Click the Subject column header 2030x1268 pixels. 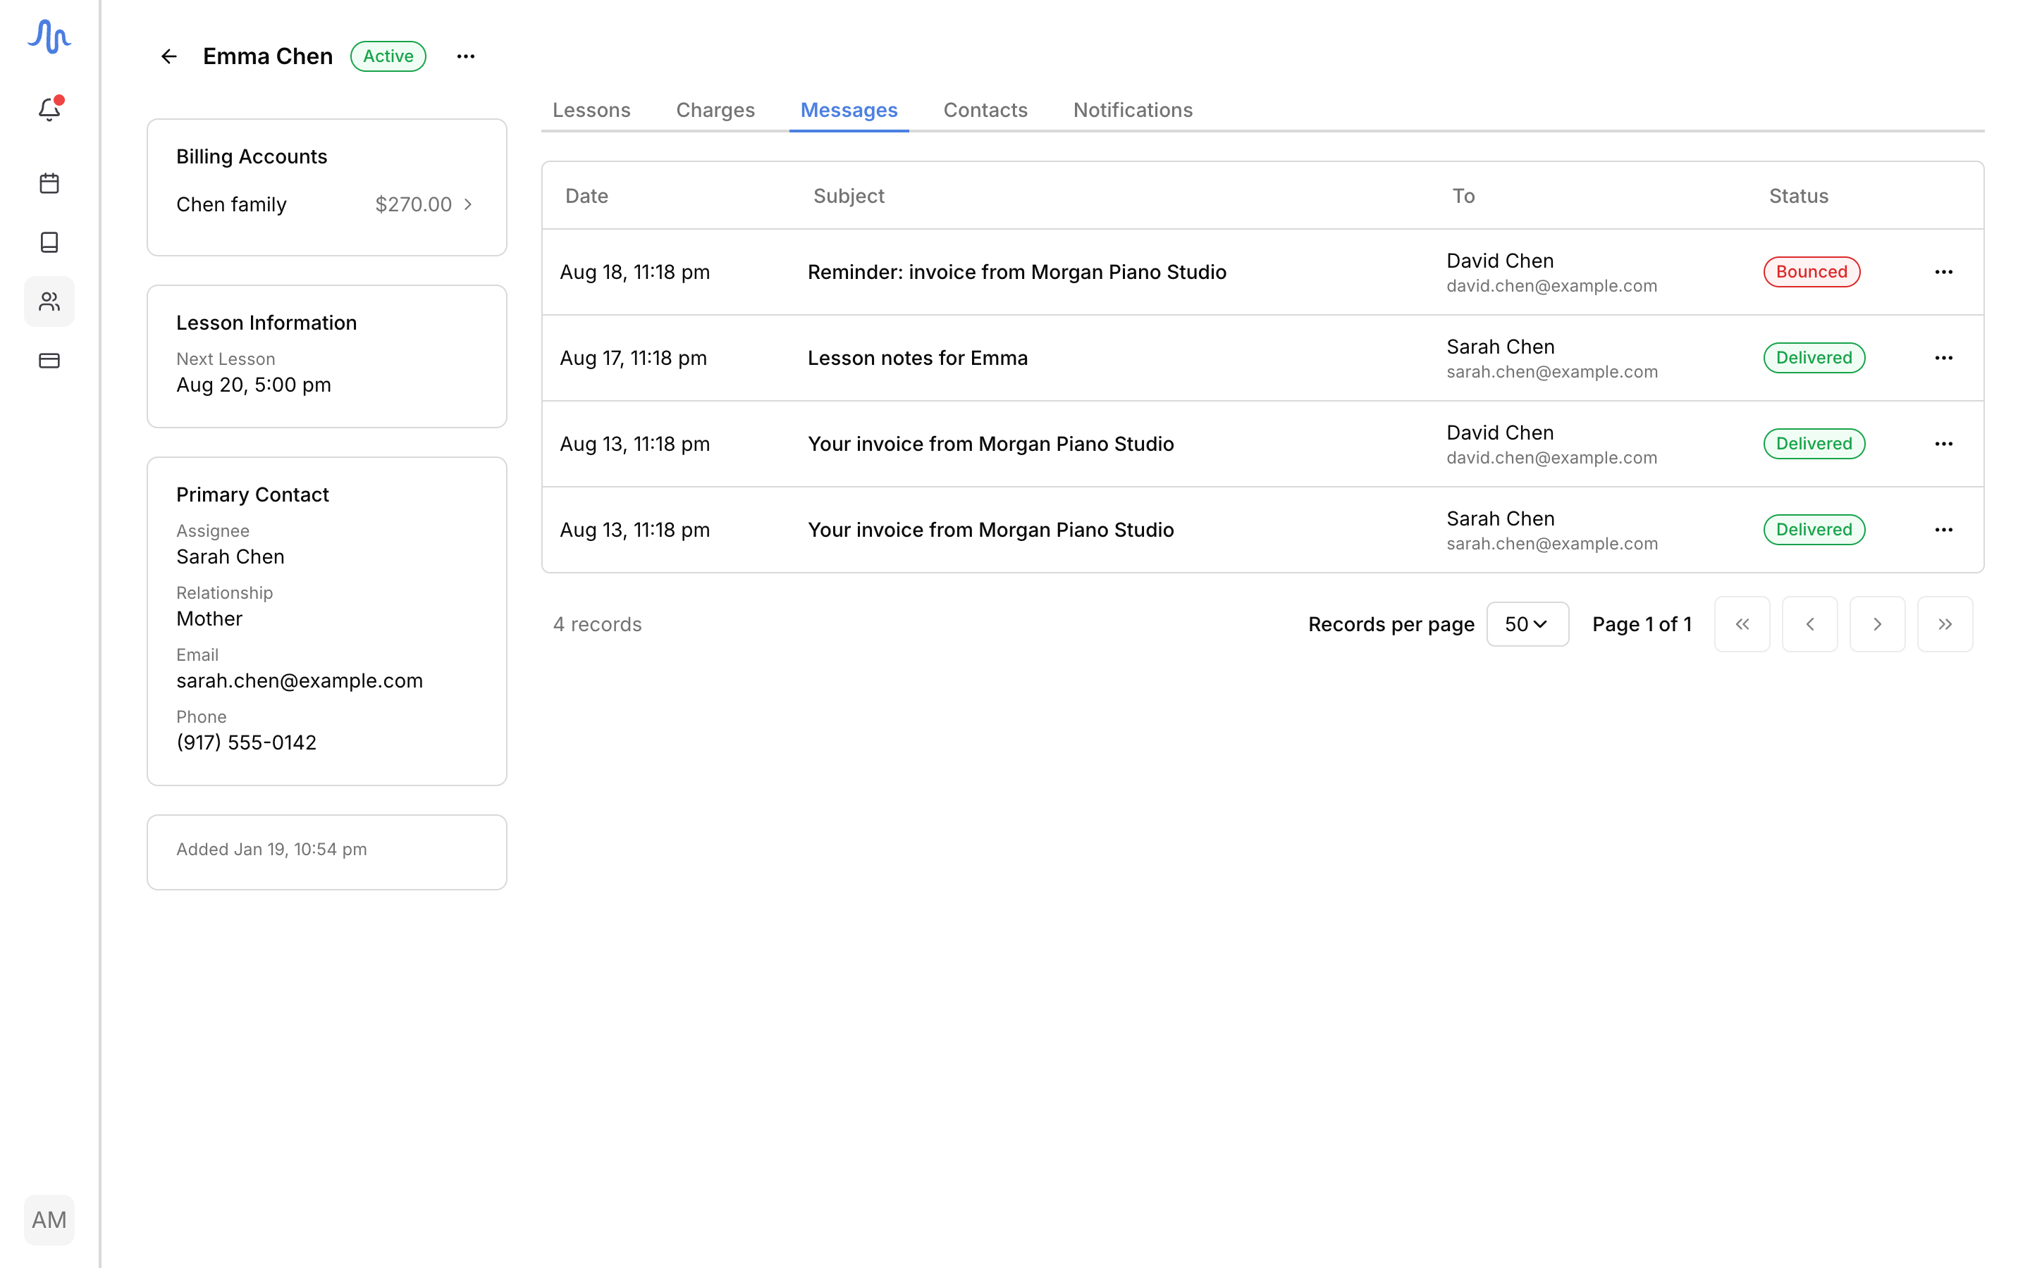[x=848, y=197]
